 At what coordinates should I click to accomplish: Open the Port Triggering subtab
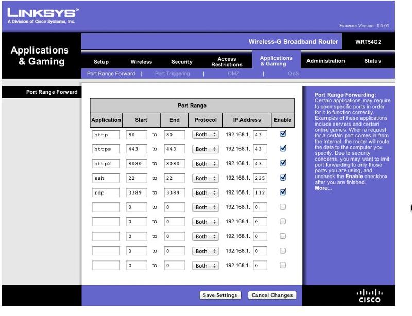[173, 74]
